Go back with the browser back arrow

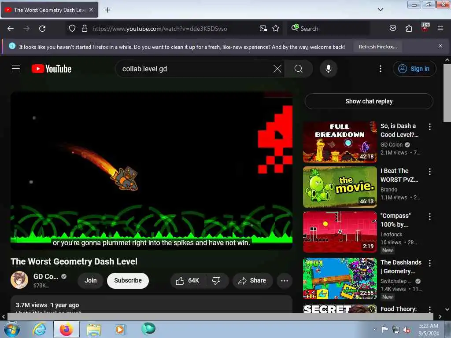pyautogui.click(x=11, y=29)
